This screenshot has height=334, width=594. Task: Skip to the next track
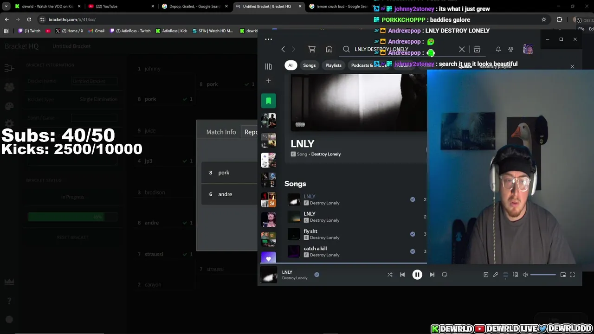click(x=432, y=275)
